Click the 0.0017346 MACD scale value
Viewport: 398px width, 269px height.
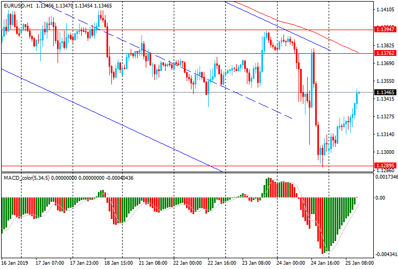(x=387, y=176)
